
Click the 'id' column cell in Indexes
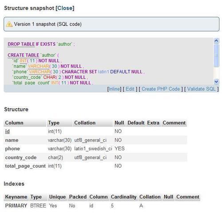click(x=91, y=206)
